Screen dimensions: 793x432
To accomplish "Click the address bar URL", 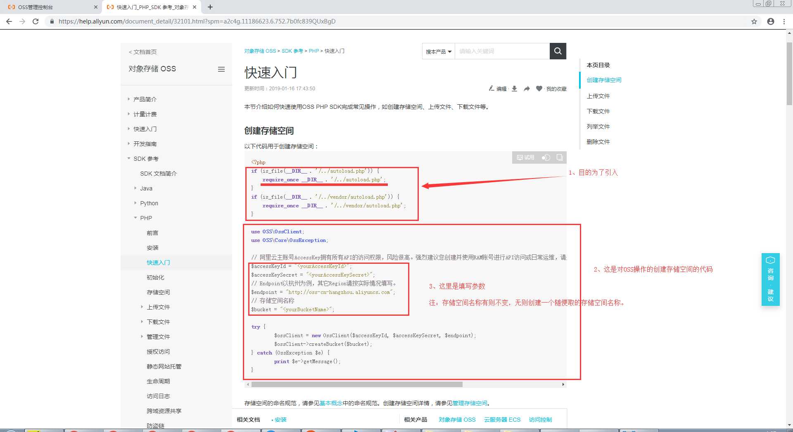I will coord(197,21).
